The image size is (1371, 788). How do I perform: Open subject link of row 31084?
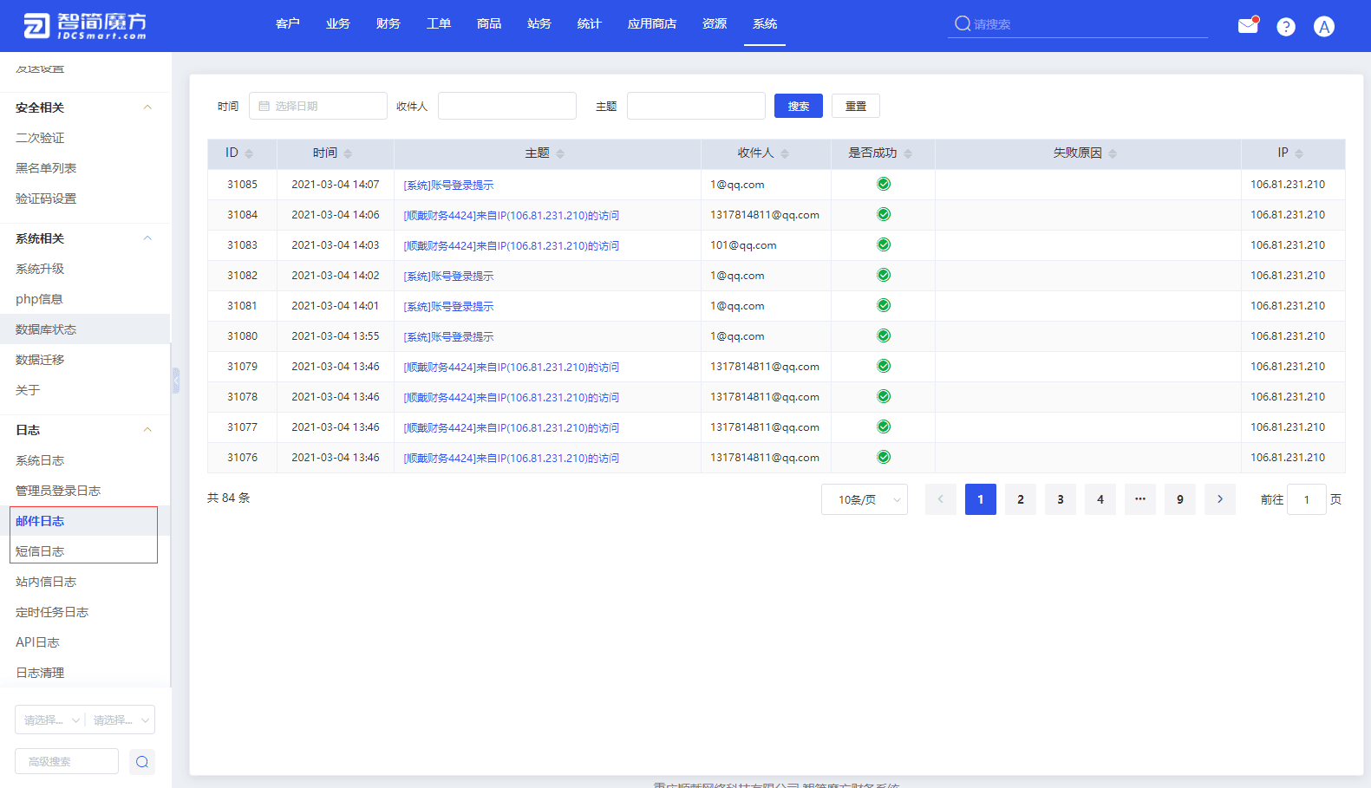click(x=512, y=215)
